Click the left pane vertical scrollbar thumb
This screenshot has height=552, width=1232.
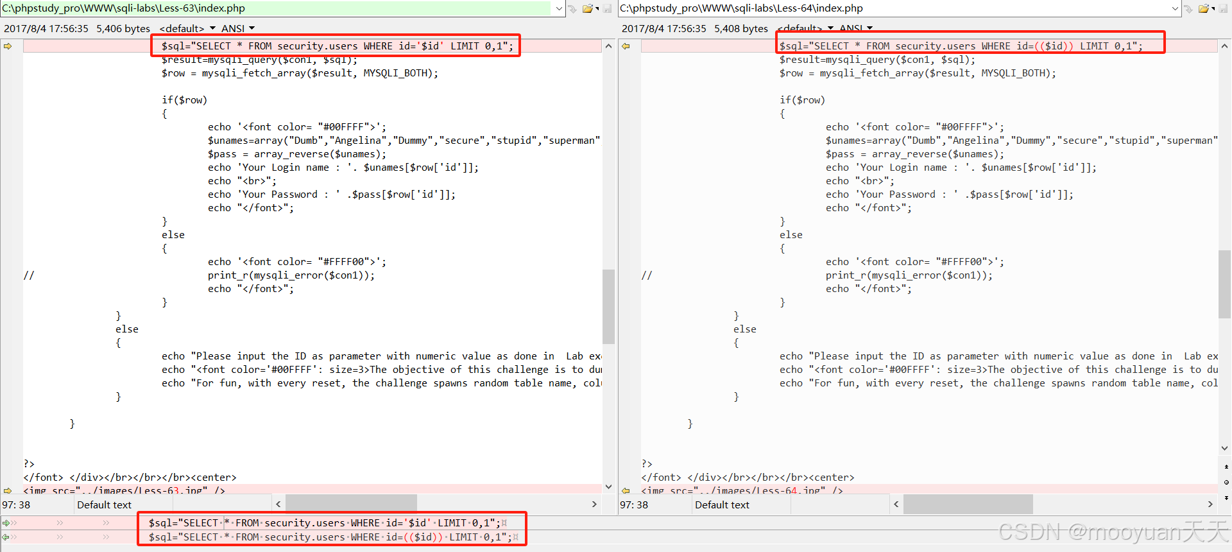(x=608, y=307)
